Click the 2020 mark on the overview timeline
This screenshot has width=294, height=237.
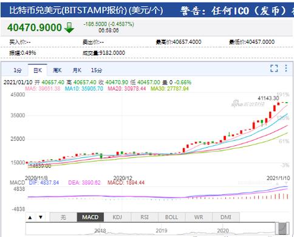tap(223, 231)
